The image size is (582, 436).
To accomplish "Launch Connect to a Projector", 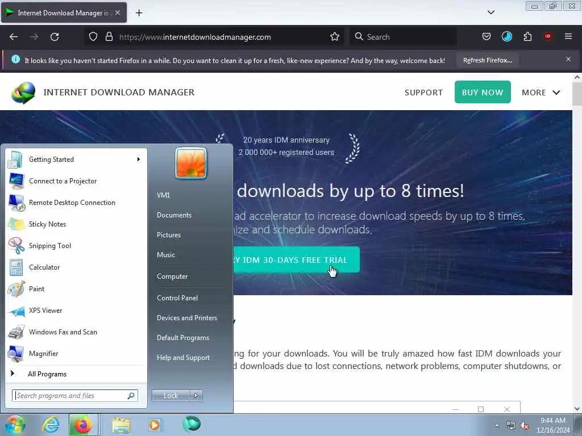I will [x=76, y=181].
